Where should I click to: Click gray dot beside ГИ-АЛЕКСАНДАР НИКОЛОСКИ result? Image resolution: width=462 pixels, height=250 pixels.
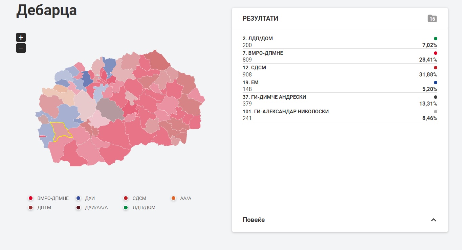[436, 112]
